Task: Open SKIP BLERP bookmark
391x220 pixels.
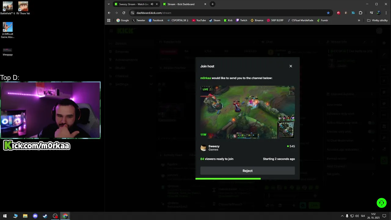Action: click(x=275, y=20)
